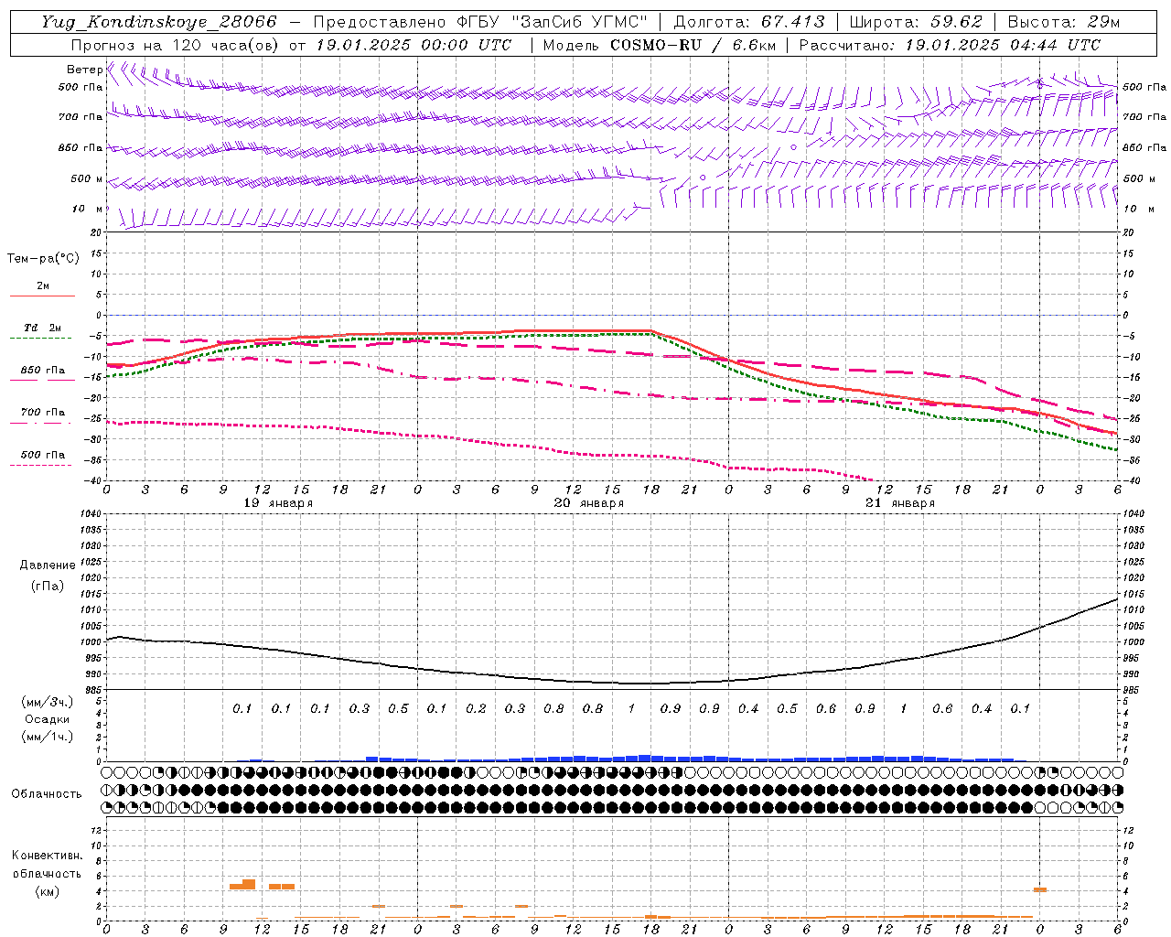Select the 'Долгота: 67.413' header field
The height and width of the screenshot is (937, 1171).
point(749,22)
